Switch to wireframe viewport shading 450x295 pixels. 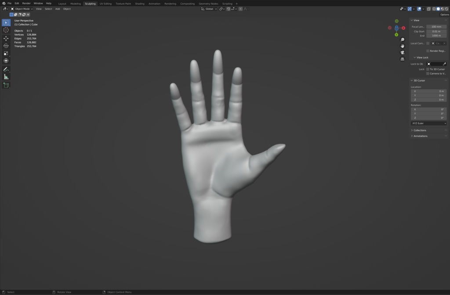pyautogui.click(x=434, y=9)
